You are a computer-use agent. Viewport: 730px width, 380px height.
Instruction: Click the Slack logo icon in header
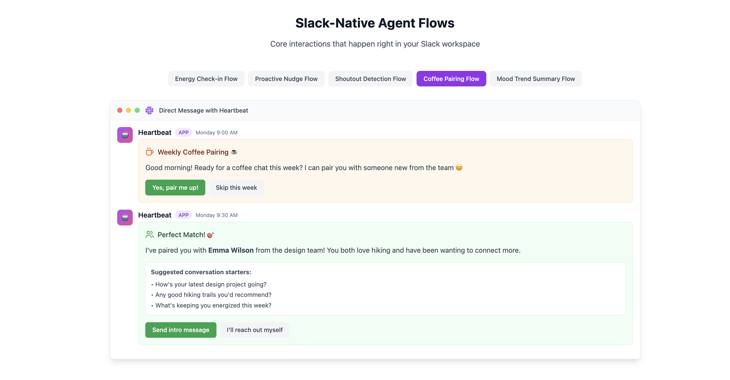click(x=149, y=110)
